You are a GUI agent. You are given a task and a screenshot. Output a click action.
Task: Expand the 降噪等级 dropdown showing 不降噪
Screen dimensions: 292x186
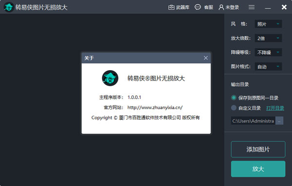coord(268,52)
